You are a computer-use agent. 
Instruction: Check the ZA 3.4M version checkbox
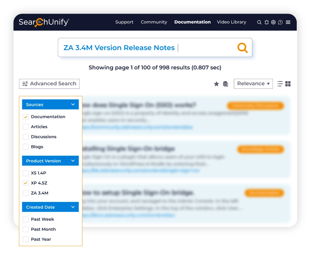pyautogui.click(x=26, y=193)
